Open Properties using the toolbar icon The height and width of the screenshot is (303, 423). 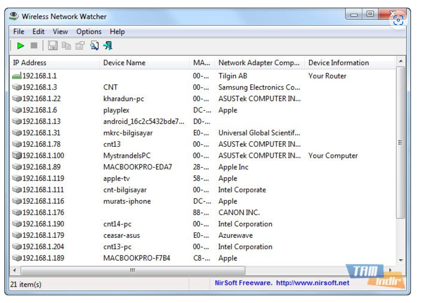(80, 46)
